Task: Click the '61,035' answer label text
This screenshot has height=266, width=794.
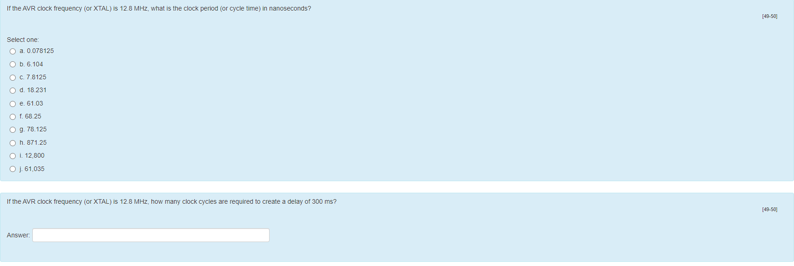Action: point(35,169)
